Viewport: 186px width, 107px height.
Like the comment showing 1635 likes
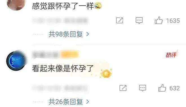(x=159, y=20)
